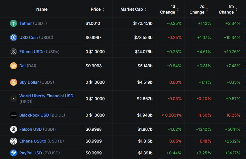Screen dimensions: 246x159
Task: Open the USD Coin link
Action: (28, 38)
